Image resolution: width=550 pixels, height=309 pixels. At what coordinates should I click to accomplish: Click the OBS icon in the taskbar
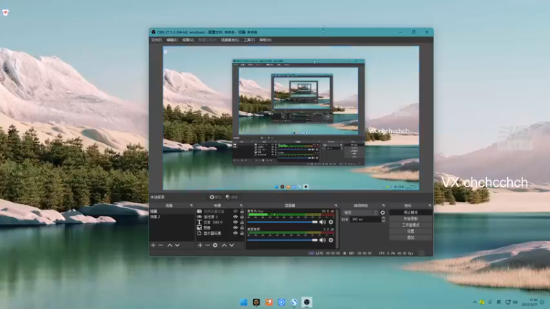click(x=307, y=302)
